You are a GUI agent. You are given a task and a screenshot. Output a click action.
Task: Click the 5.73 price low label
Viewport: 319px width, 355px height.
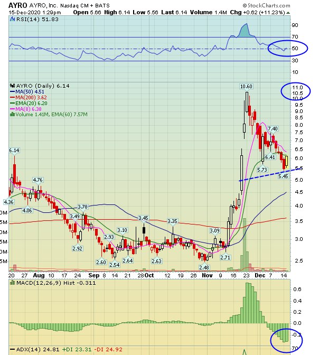[x=262, y=170]
